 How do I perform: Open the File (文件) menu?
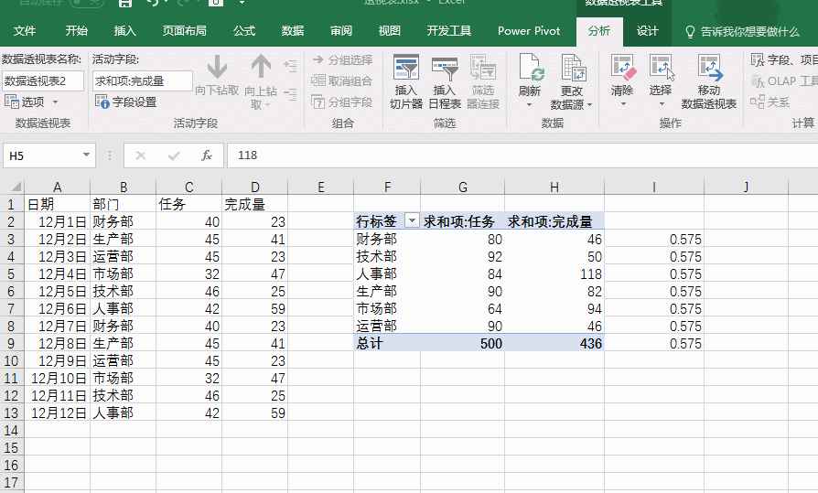[x=25, y=31]
